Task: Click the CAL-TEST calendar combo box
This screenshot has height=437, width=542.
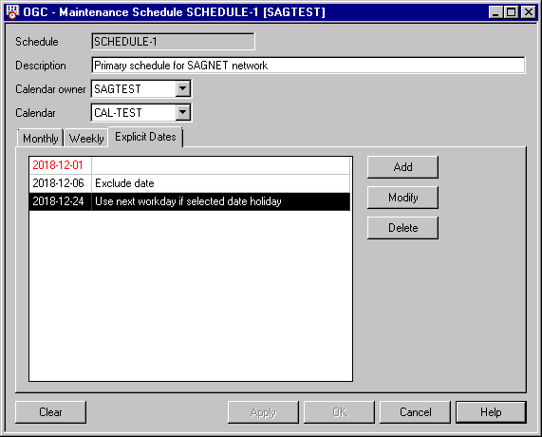Action: coord(141,112)
